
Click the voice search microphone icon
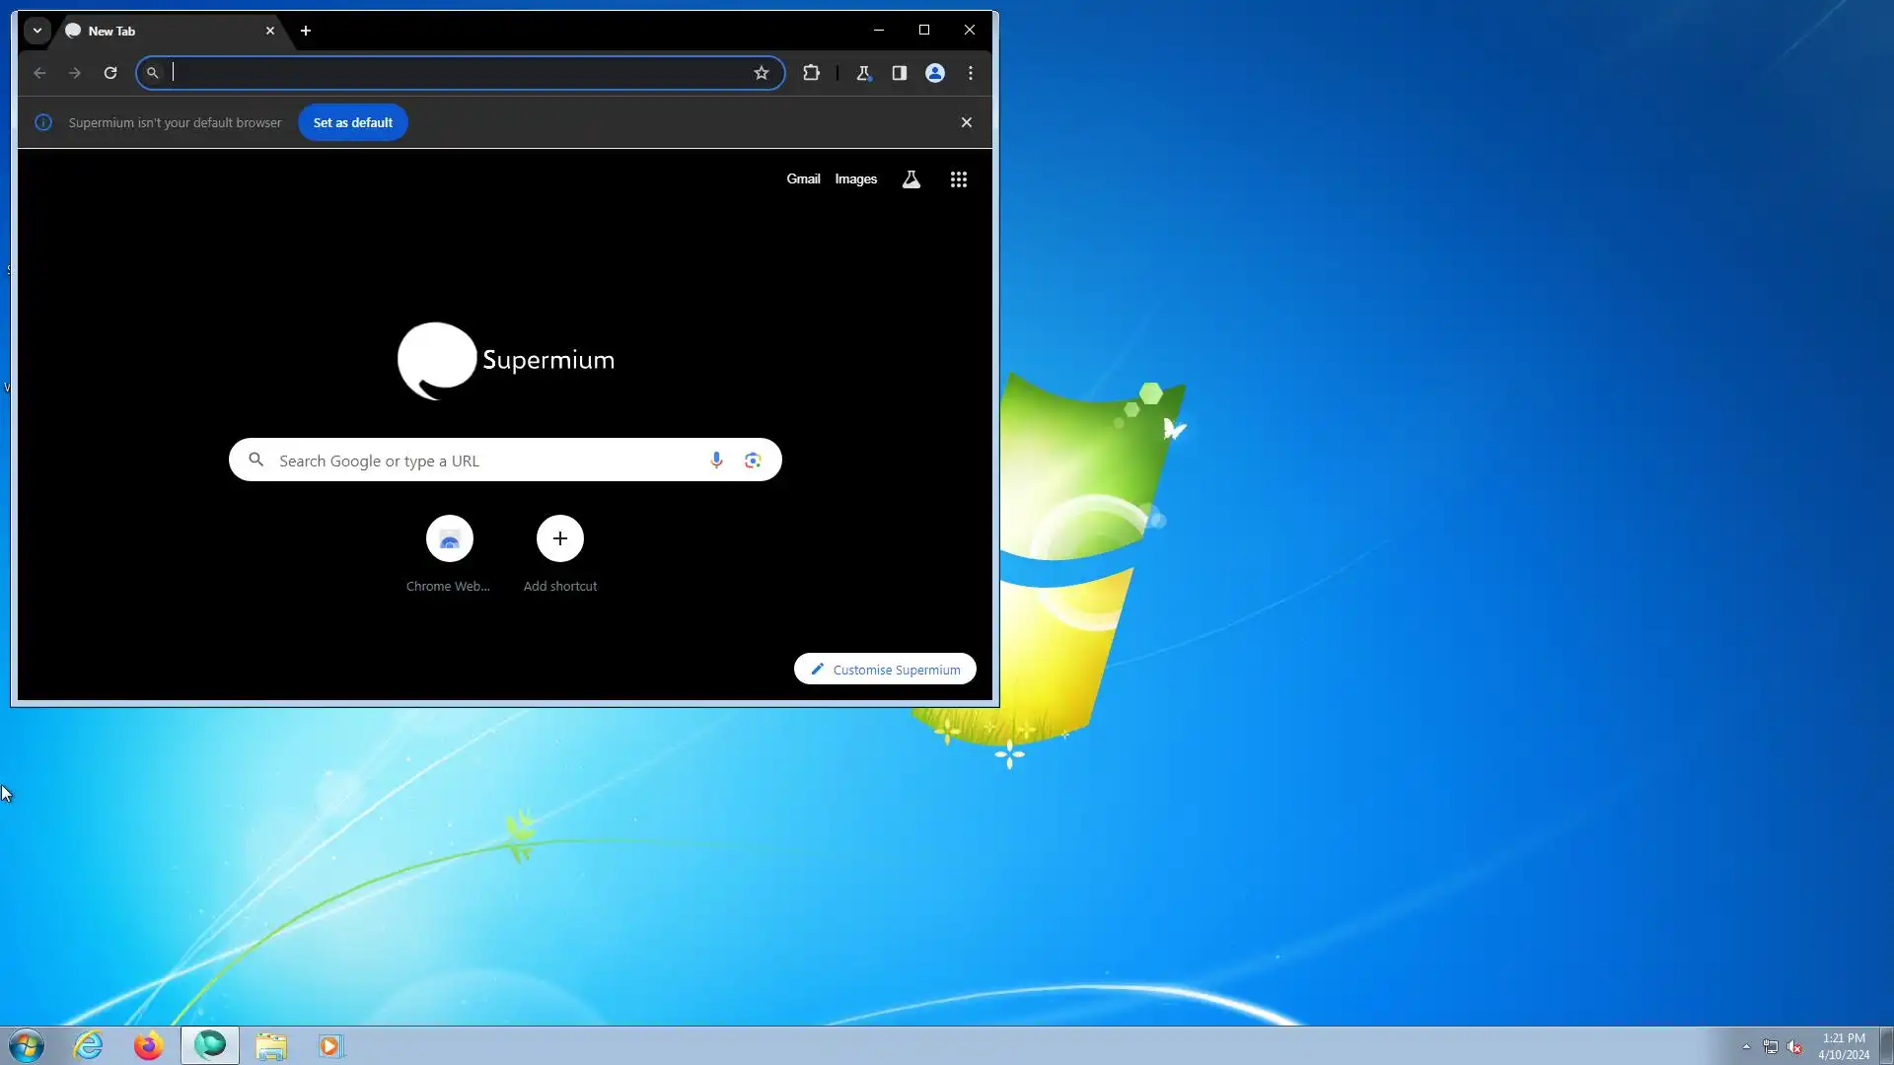click(716, 461)
